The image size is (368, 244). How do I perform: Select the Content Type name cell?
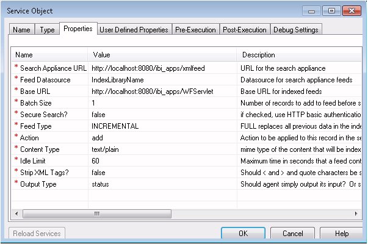tap(50, 149)
